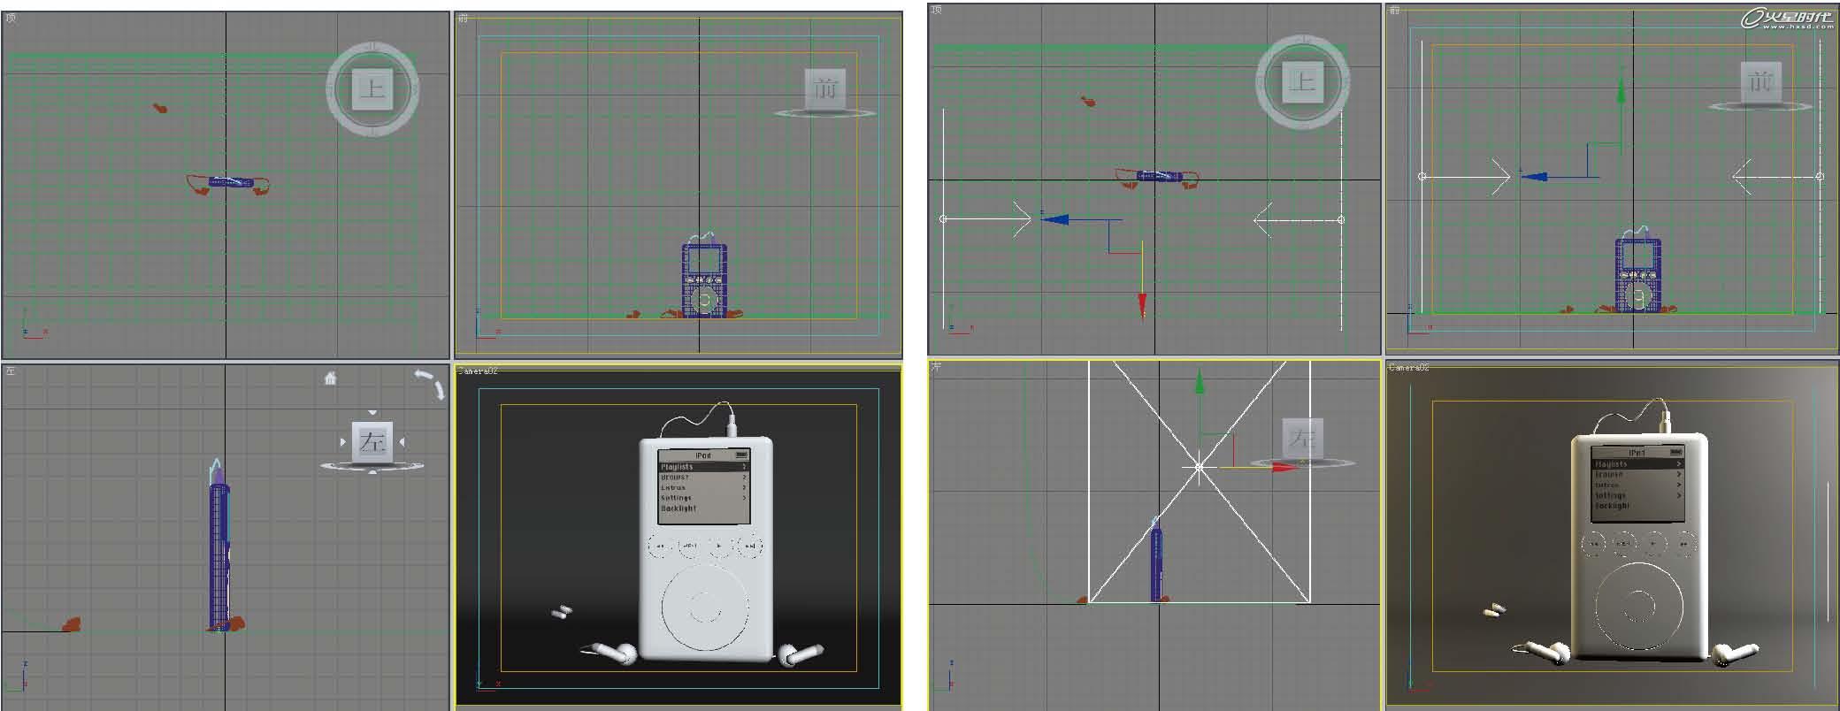Click the light's left circle handle in right Top viewport
The width and height of the screenshot is (1840, 711).
(943, 219)
